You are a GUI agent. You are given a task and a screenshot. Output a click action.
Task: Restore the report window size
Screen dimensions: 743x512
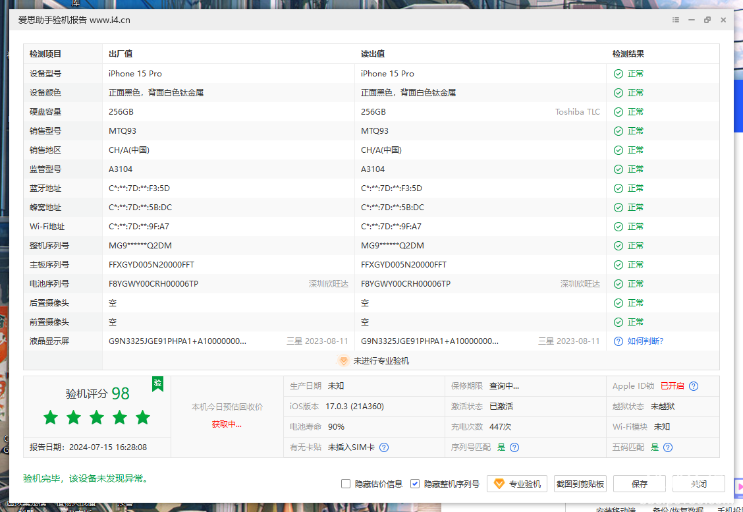point(707,20)
